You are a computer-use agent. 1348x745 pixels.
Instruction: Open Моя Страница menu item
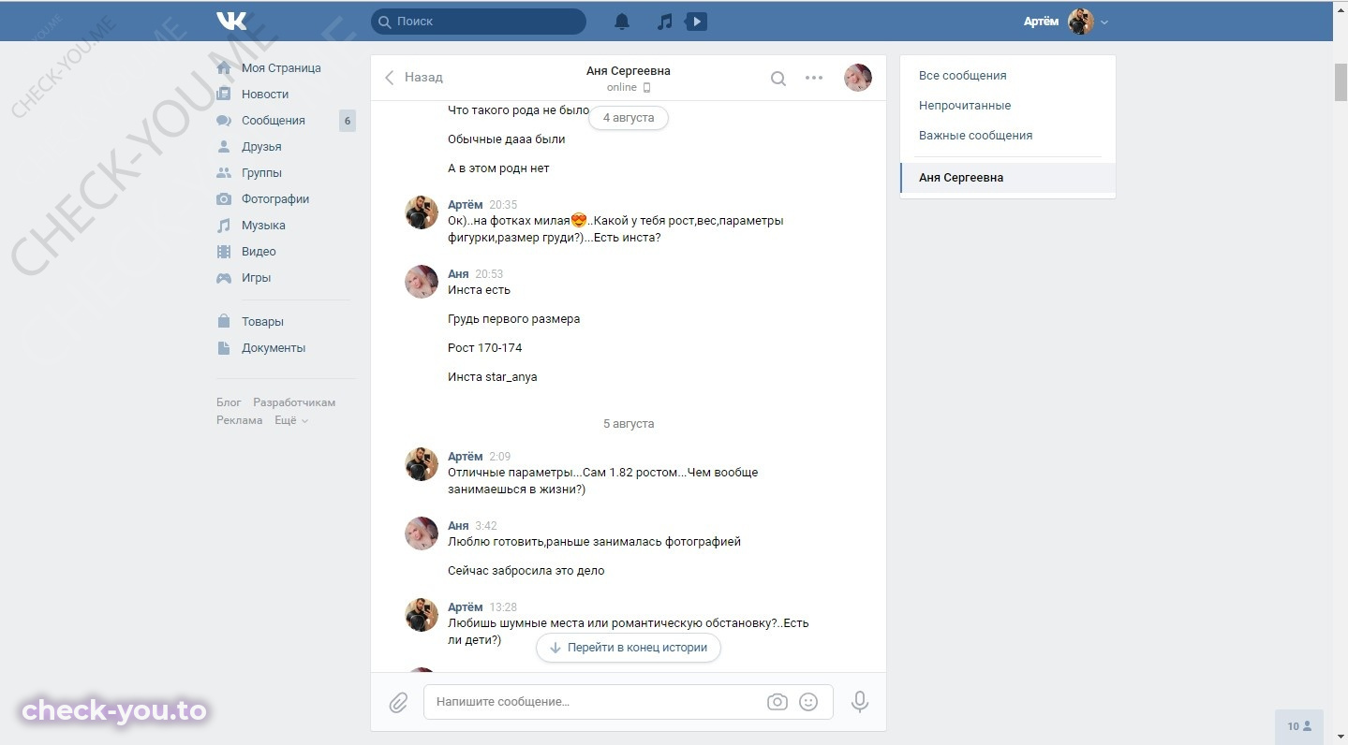[281, 68]
